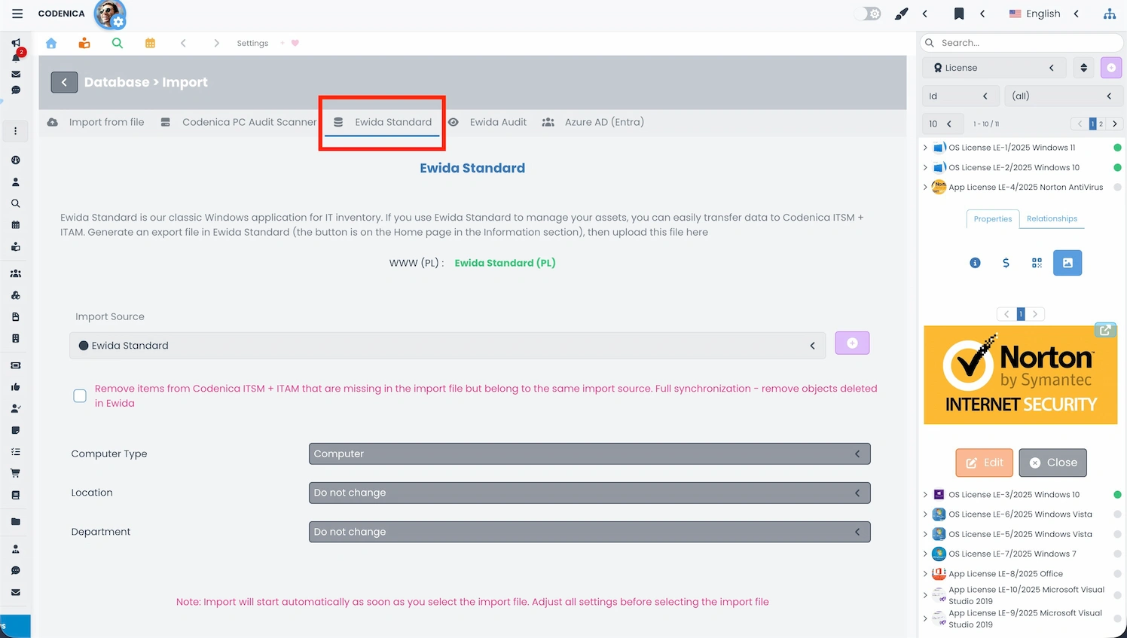Open the dollar cost icon in the Properties panel
This screenshot has height=638, width=1127.
(x=1006, y=263)
